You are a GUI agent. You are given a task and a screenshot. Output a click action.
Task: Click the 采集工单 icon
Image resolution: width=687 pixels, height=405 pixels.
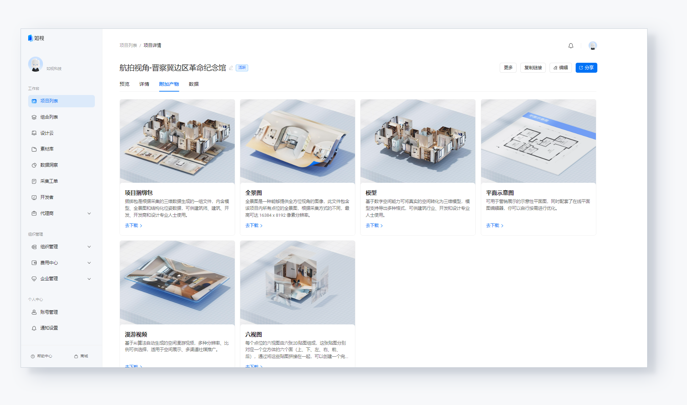click(x=34, y=181)
